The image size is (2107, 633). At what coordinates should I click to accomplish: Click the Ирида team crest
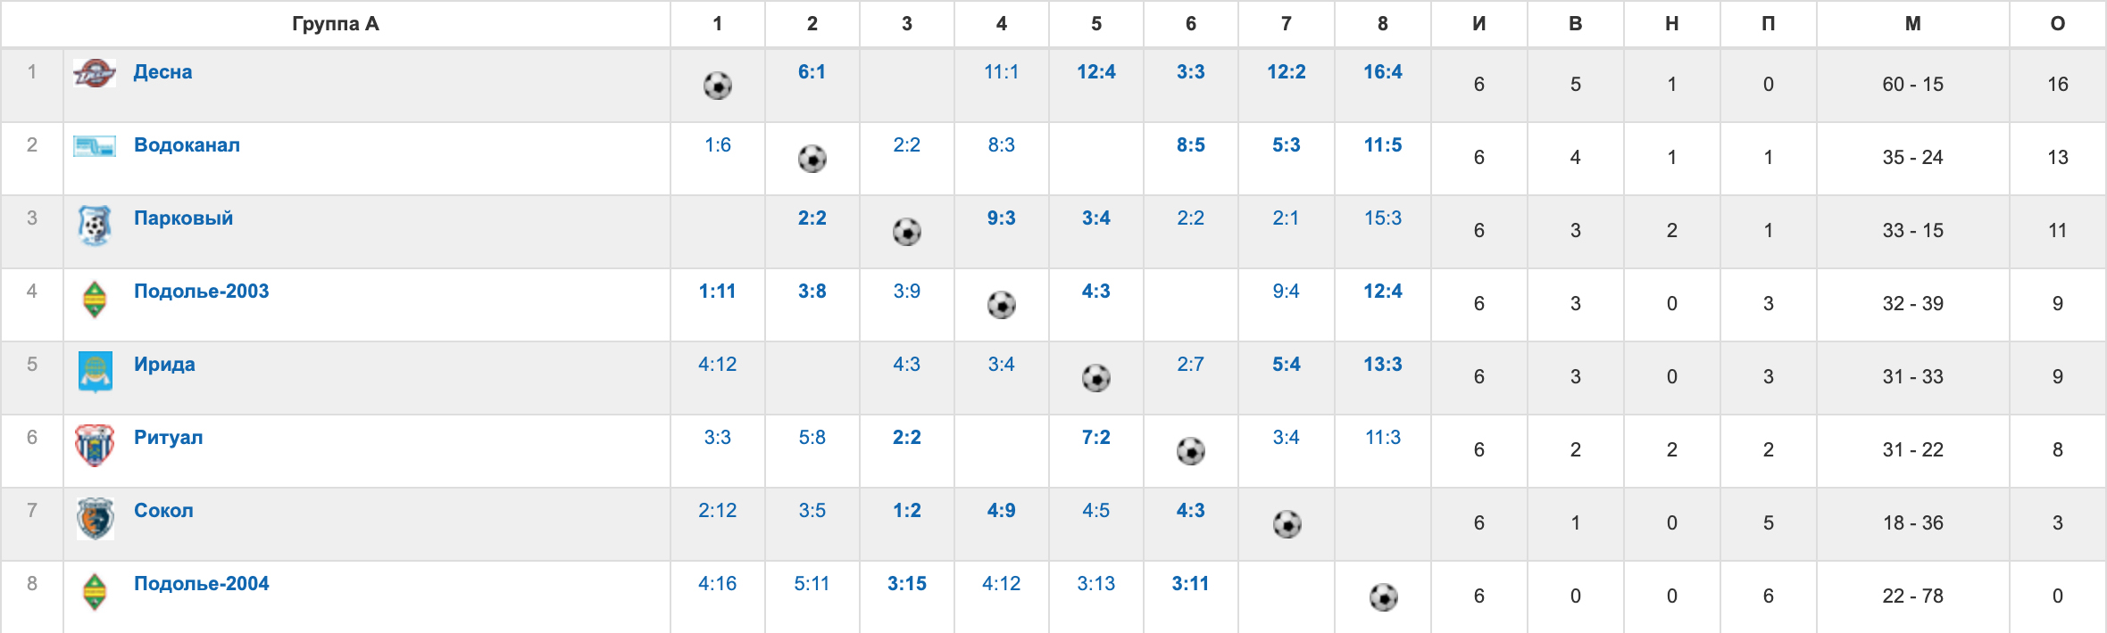click(x=95, y=372)
